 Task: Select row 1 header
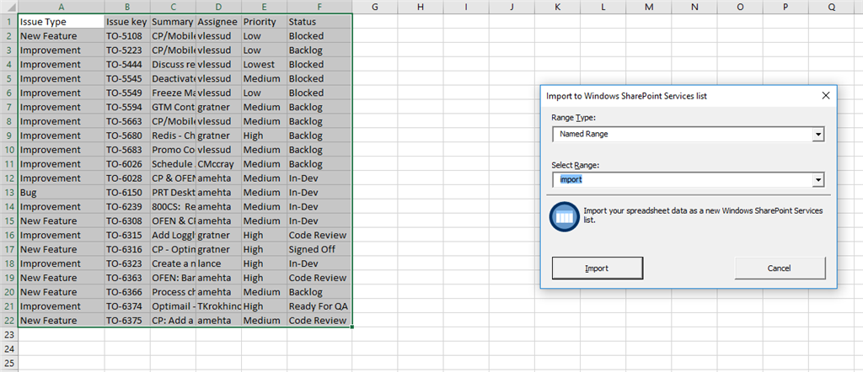click(x=8, y=21)
